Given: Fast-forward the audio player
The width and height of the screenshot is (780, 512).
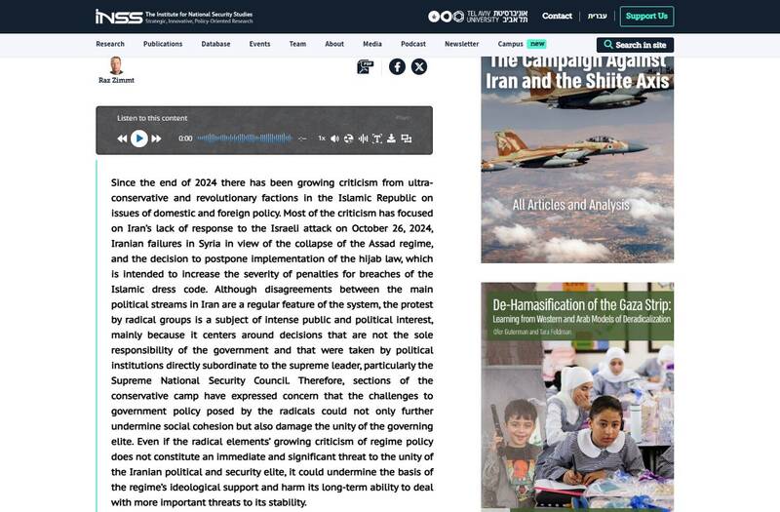Looking at the screenshot, I should [x=156, y=138].
